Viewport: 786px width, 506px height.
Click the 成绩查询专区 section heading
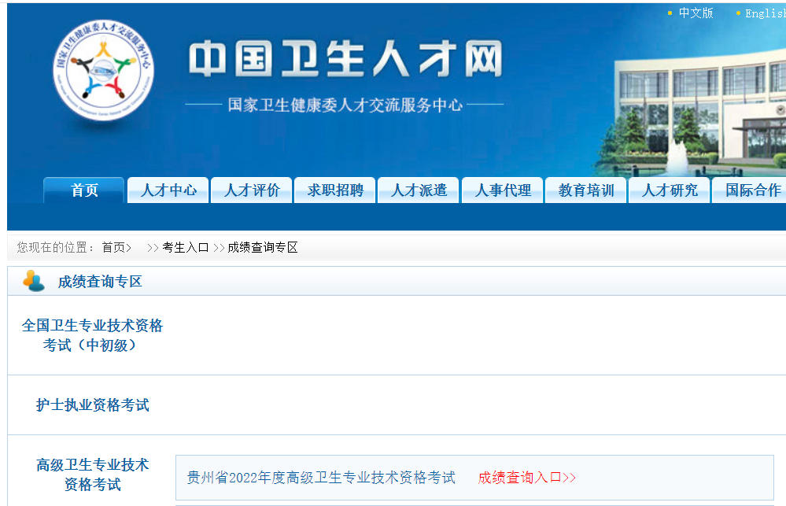100,282
